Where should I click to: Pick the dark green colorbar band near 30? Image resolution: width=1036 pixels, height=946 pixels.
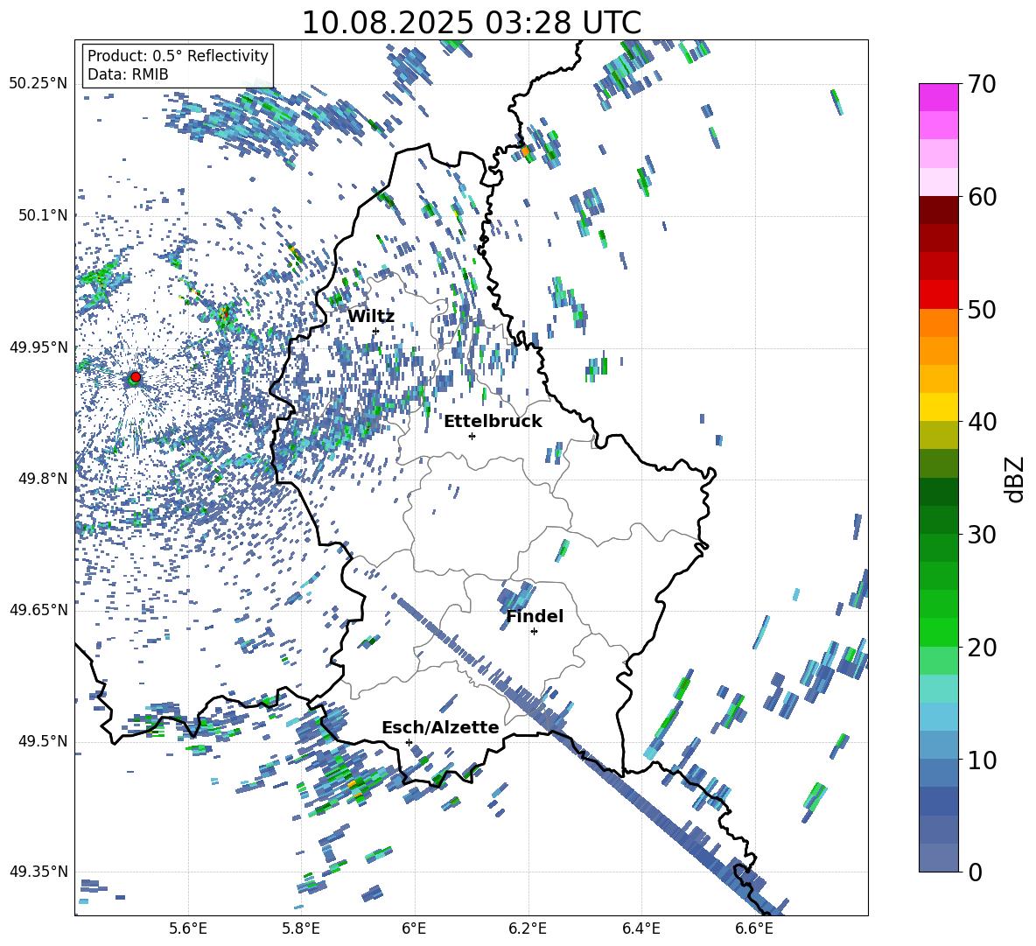click(x=938, y=520)
